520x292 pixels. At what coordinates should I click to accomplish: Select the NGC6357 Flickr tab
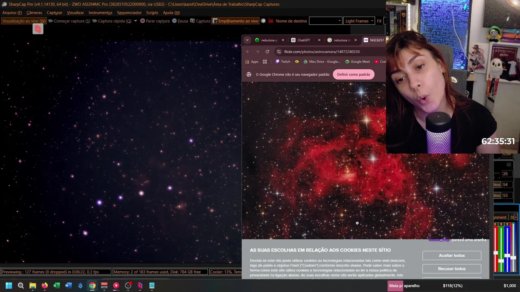[373, 40]
